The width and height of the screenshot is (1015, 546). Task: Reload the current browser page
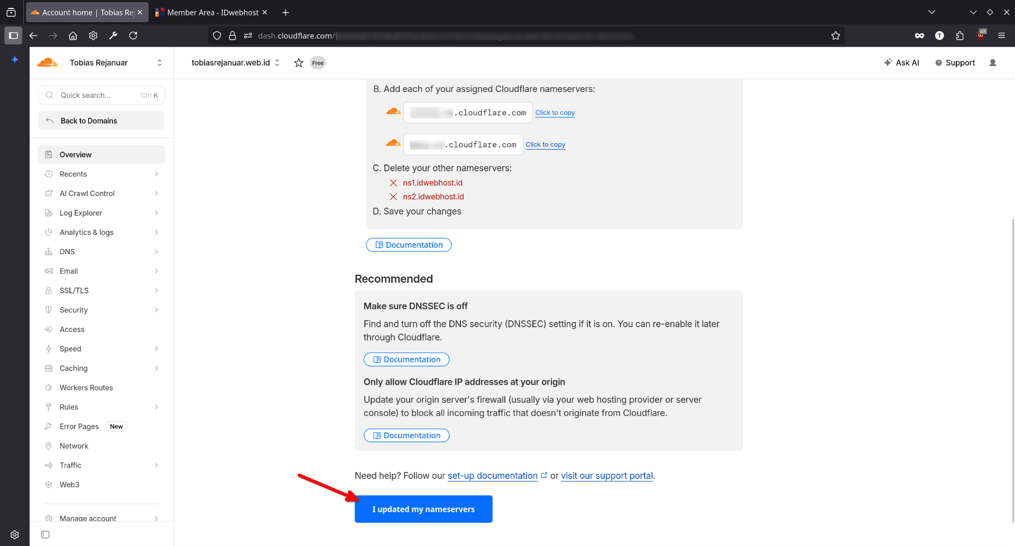coord(133,36)
